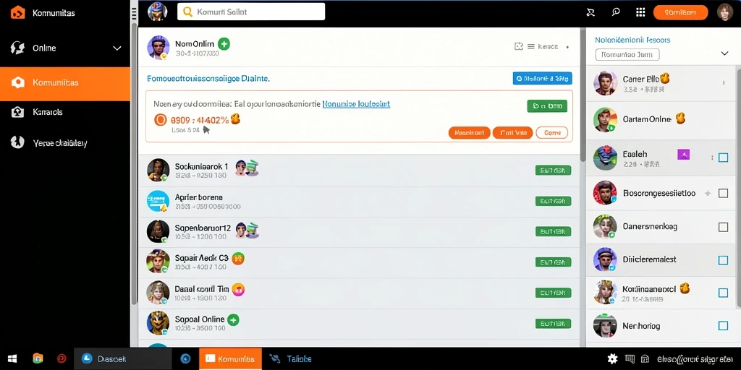The width and height of the screenshot is (741, 370).
Task: Click the green plus icon next to Sopoal Online
Action: 233,319
